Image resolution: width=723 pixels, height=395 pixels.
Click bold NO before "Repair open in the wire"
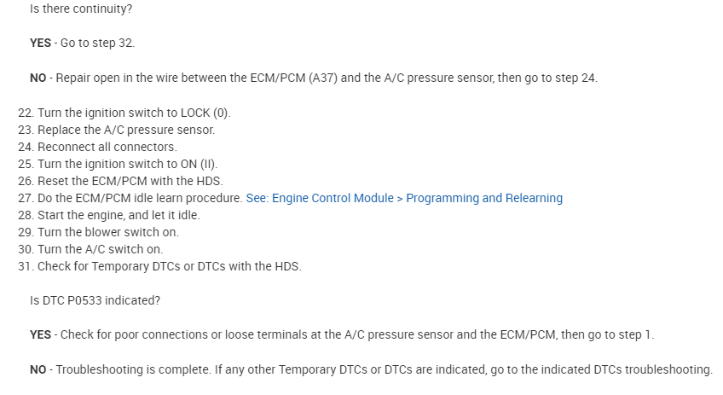pyautogui.click(x=38, y=78)
